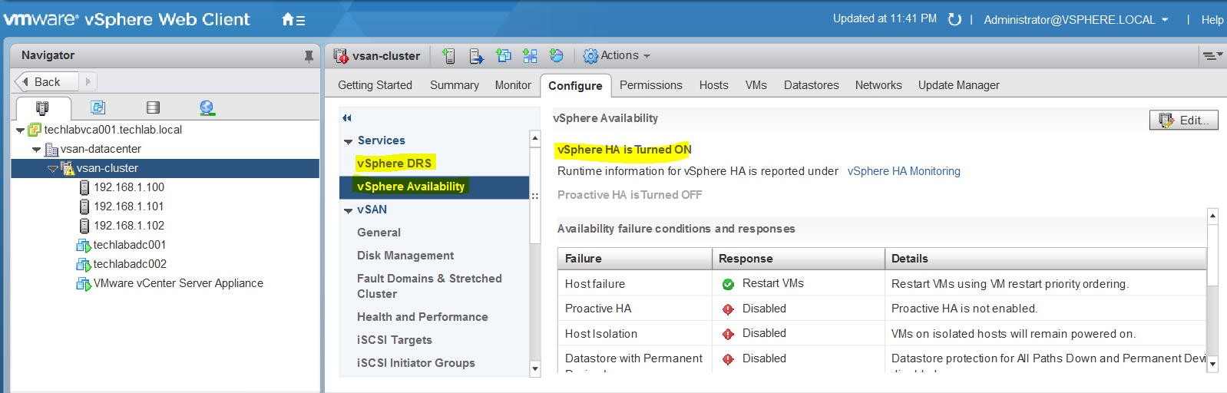Create a new resource pool icon
The image size is (1227, 393).
pyautogui.click(x=557, y=55)
